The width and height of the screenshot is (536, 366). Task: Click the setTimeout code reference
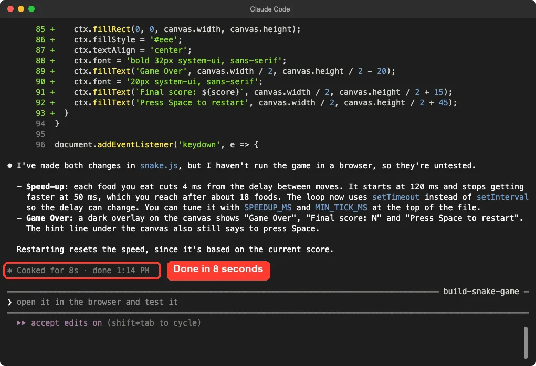395,197
